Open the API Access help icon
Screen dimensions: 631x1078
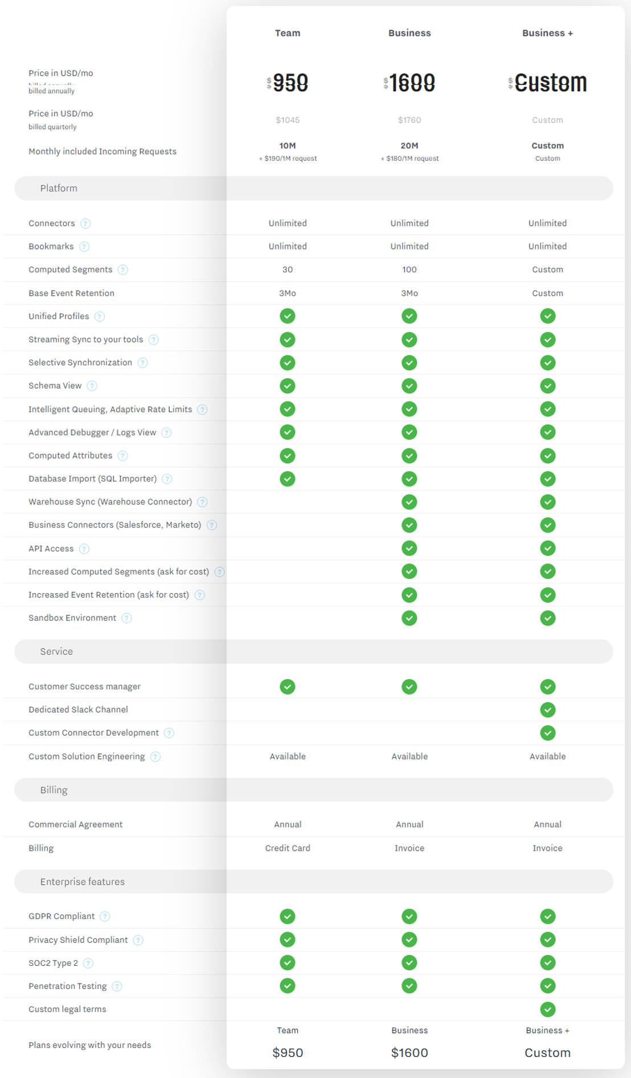pos(84,549)
